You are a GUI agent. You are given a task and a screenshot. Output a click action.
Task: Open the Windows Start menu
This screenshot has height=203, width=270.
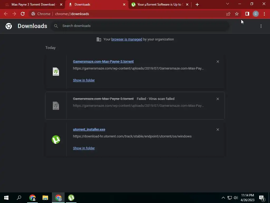coord(6,198)
